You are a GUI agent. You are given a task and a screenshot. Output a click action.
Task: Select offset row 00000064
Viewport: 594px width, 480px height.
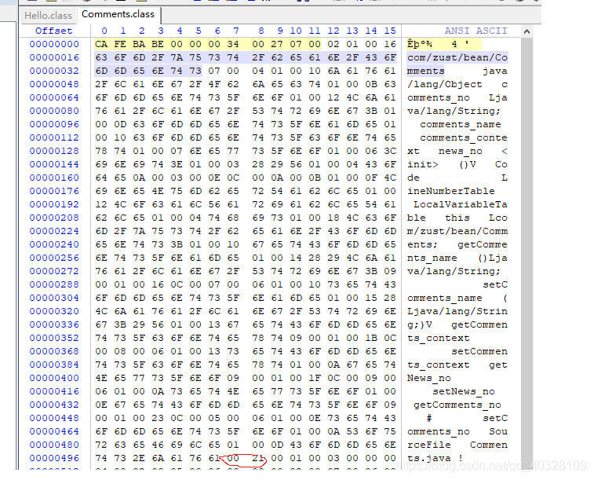tap(54, 97)
